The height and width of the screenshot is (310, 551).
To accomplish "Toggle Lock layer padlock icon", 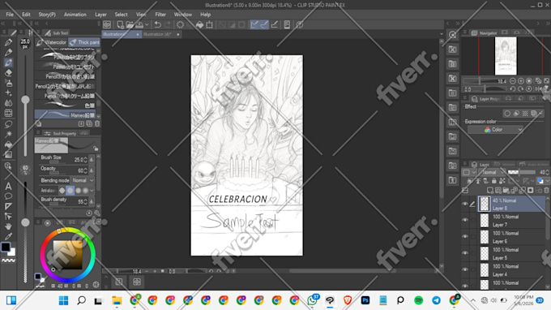I will [493, 181].
